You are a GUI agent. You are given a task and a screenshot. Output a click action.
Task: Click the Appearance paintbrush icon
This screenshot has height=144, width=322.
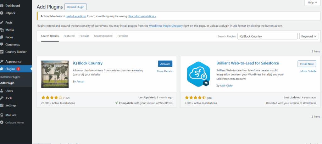pyautogui.click(x=2, y=61)
